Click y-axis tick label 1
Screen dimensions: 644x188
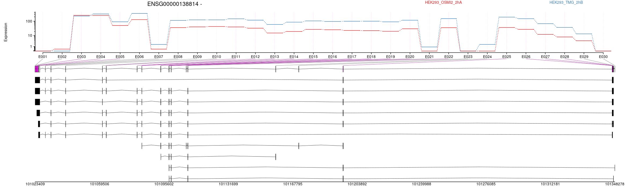pyautogui.click(x=31, y=47)
